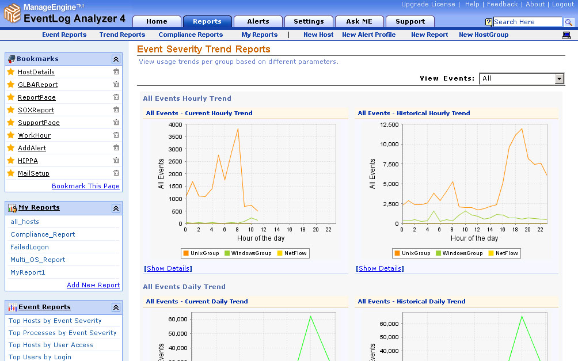Viewport: 578px width, 361px height.
Task: Open the Settings tab
Action: (x=309, y=21)
